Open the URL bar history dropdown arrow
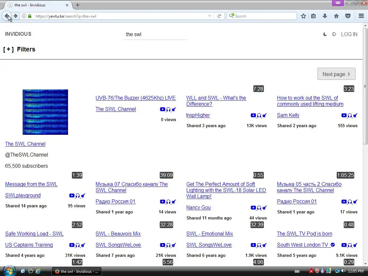 tap(210, 16)
